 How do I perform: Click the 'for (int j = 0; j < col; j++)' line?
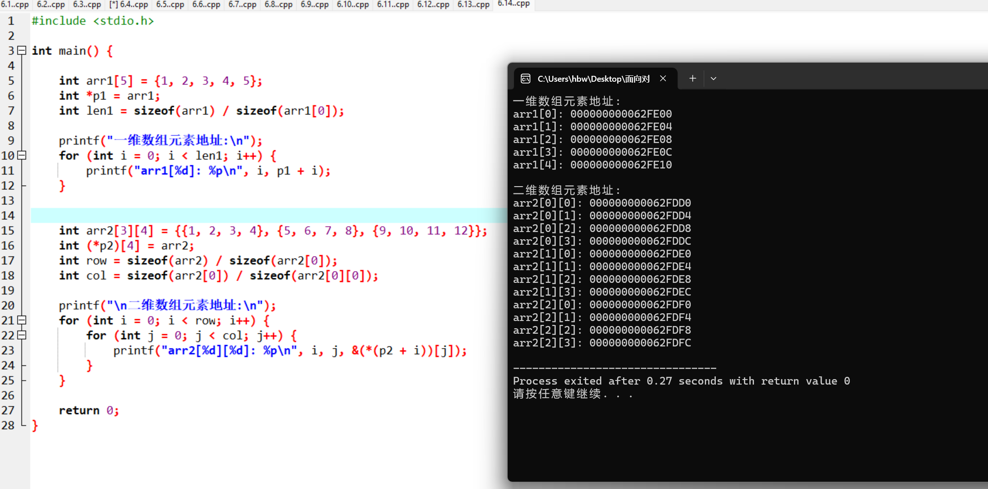(191, 336)
